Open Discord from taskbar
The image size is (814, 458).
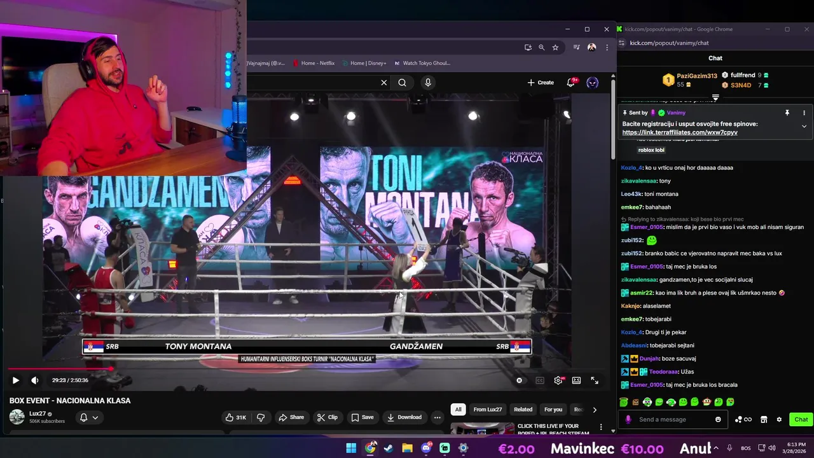click(426, 448)
